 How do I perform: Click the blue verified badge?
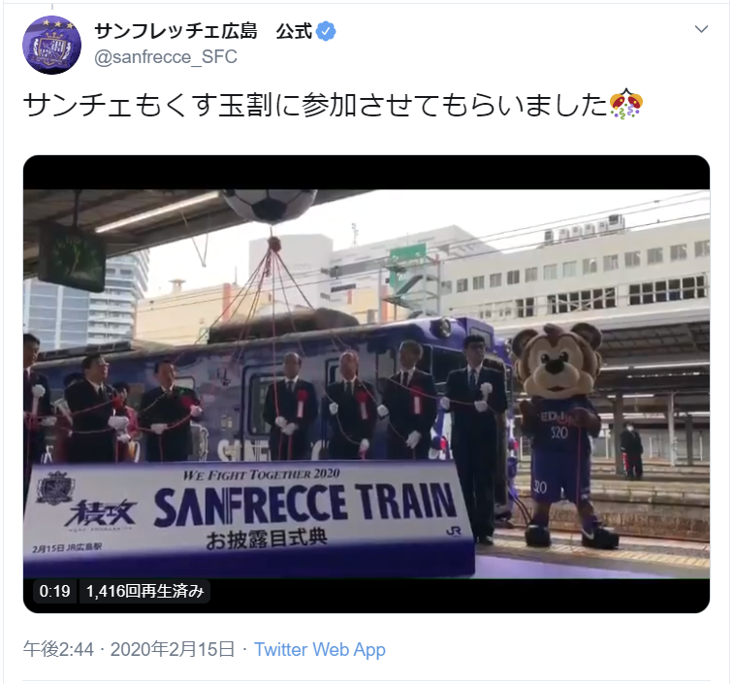click(326, 32)
